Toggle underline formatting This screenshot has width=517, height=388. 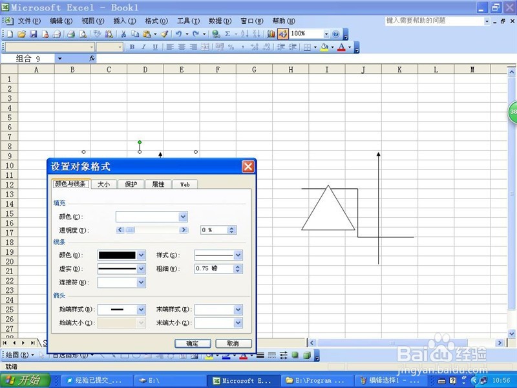[x=155, y=47]
